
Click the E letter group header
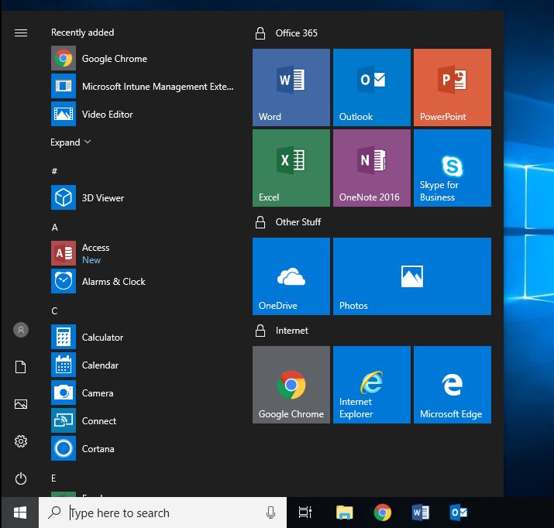[53, 478]
